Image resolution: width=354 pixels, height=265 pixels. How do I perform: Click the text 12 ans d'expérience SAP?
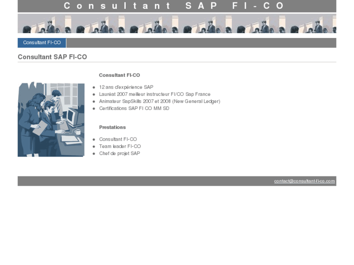(126, 87)
